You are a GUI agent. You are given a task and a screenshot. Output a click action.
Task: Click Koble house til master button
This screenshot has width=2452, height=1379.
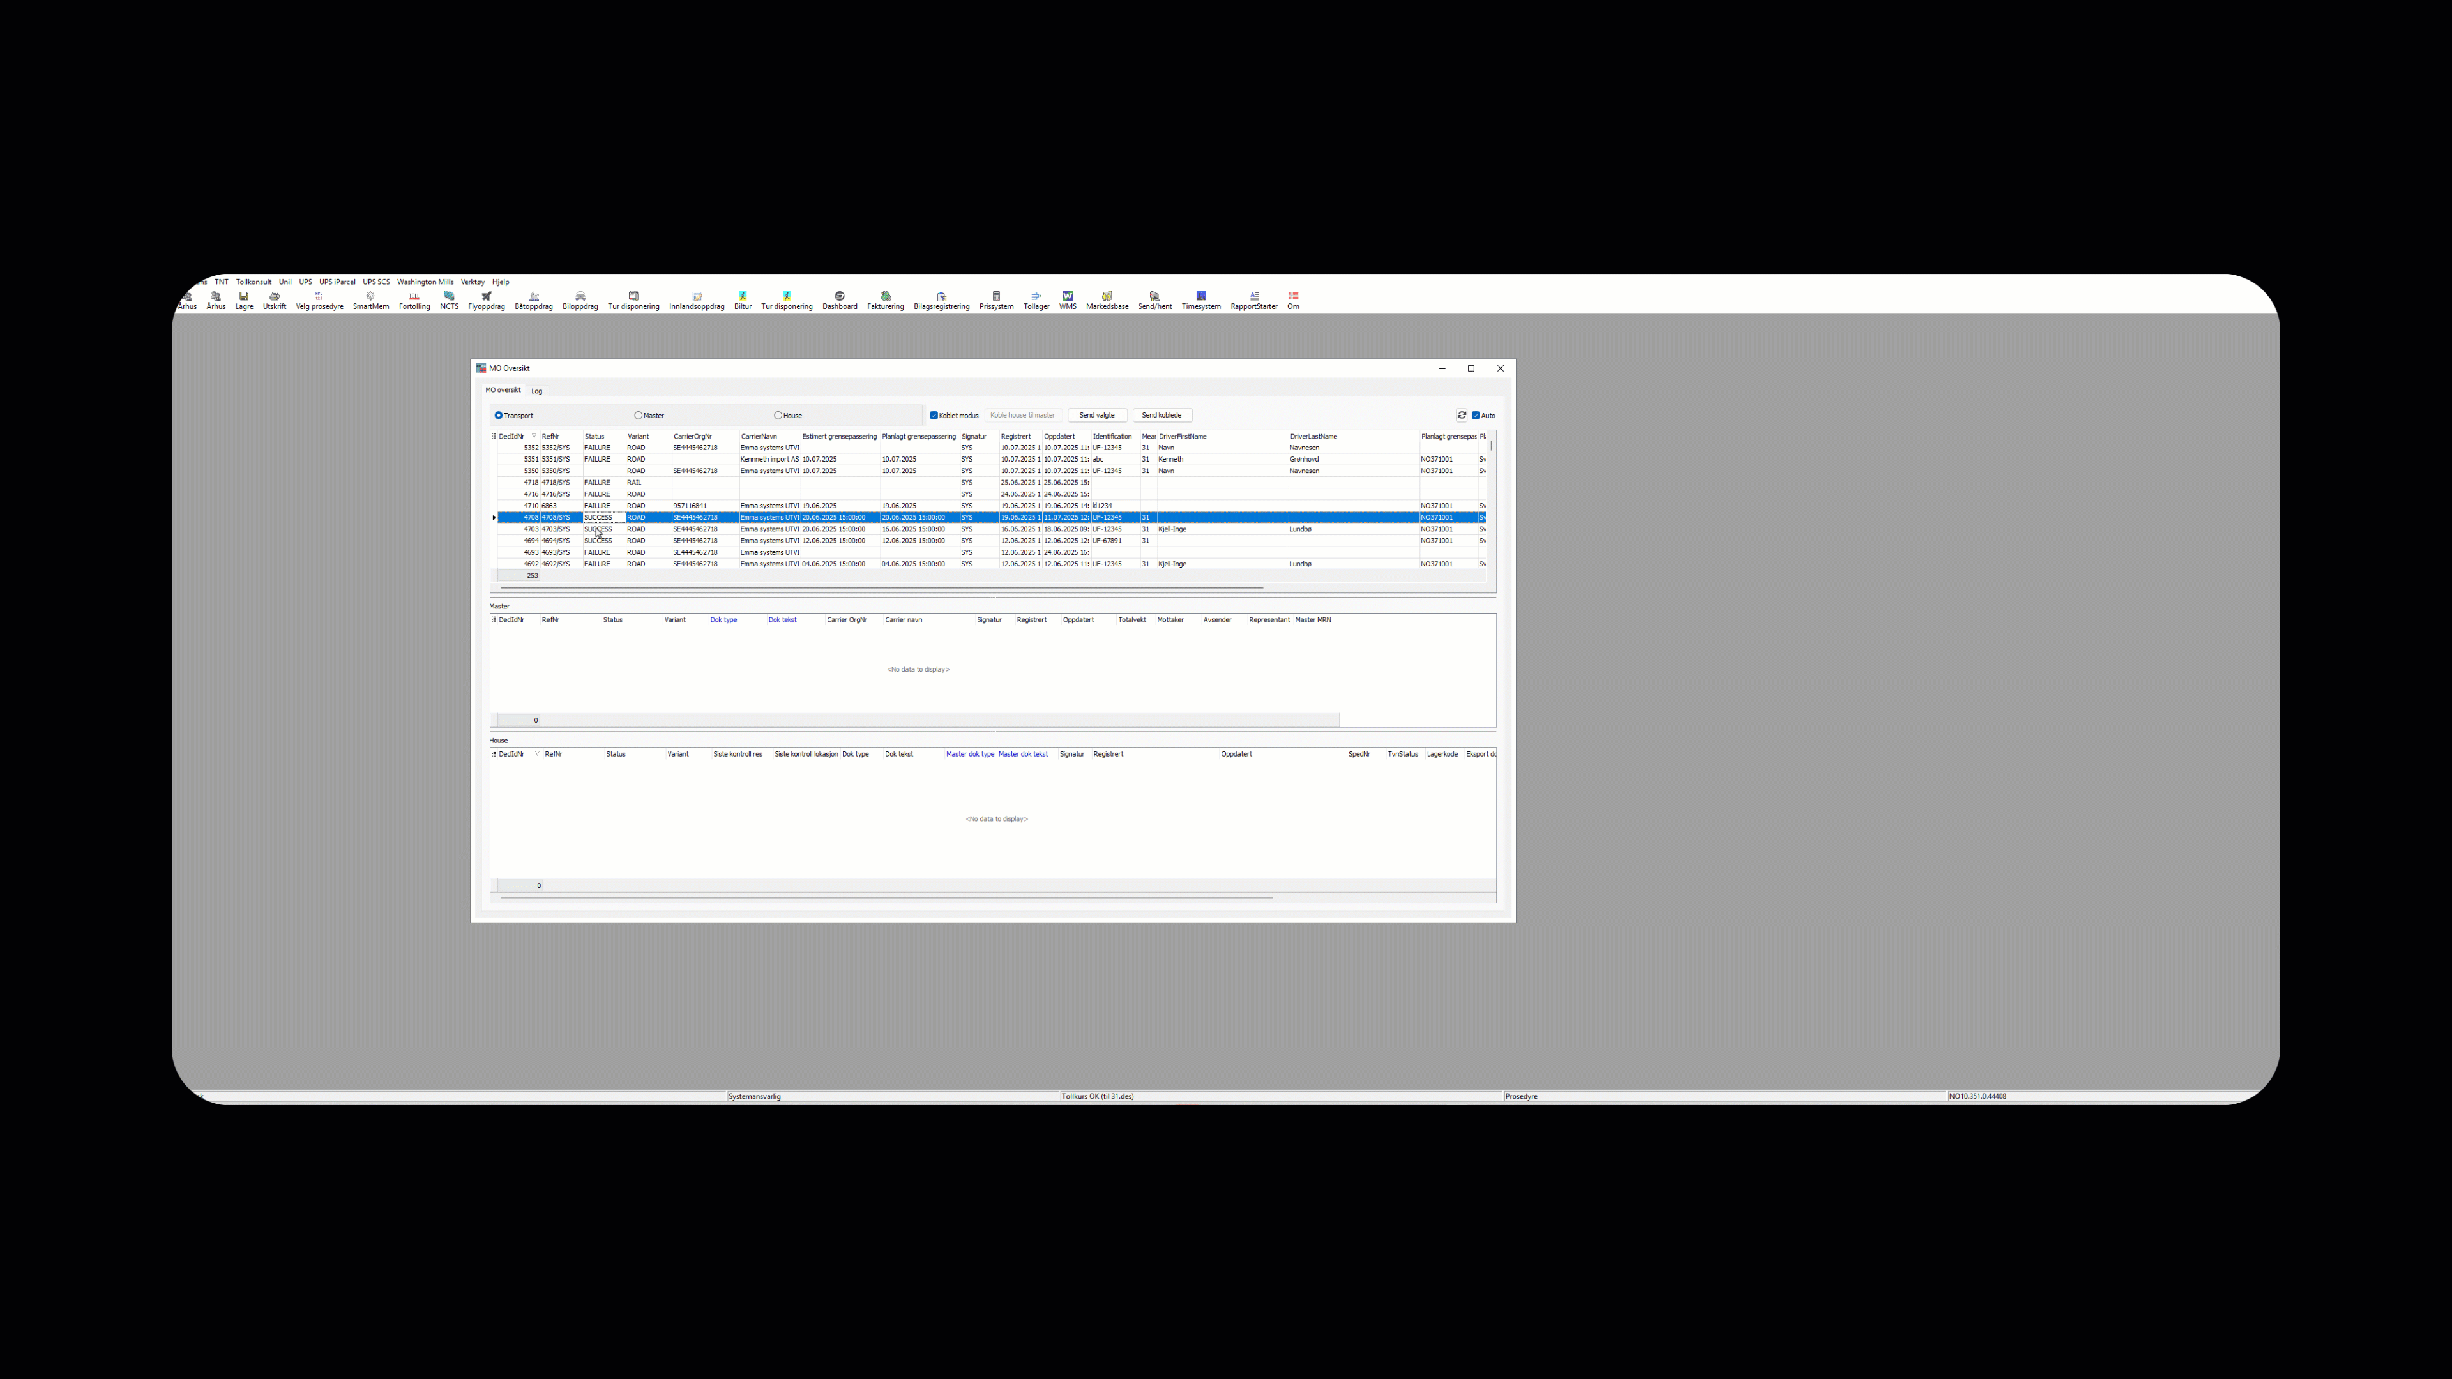click(1023, 415)
